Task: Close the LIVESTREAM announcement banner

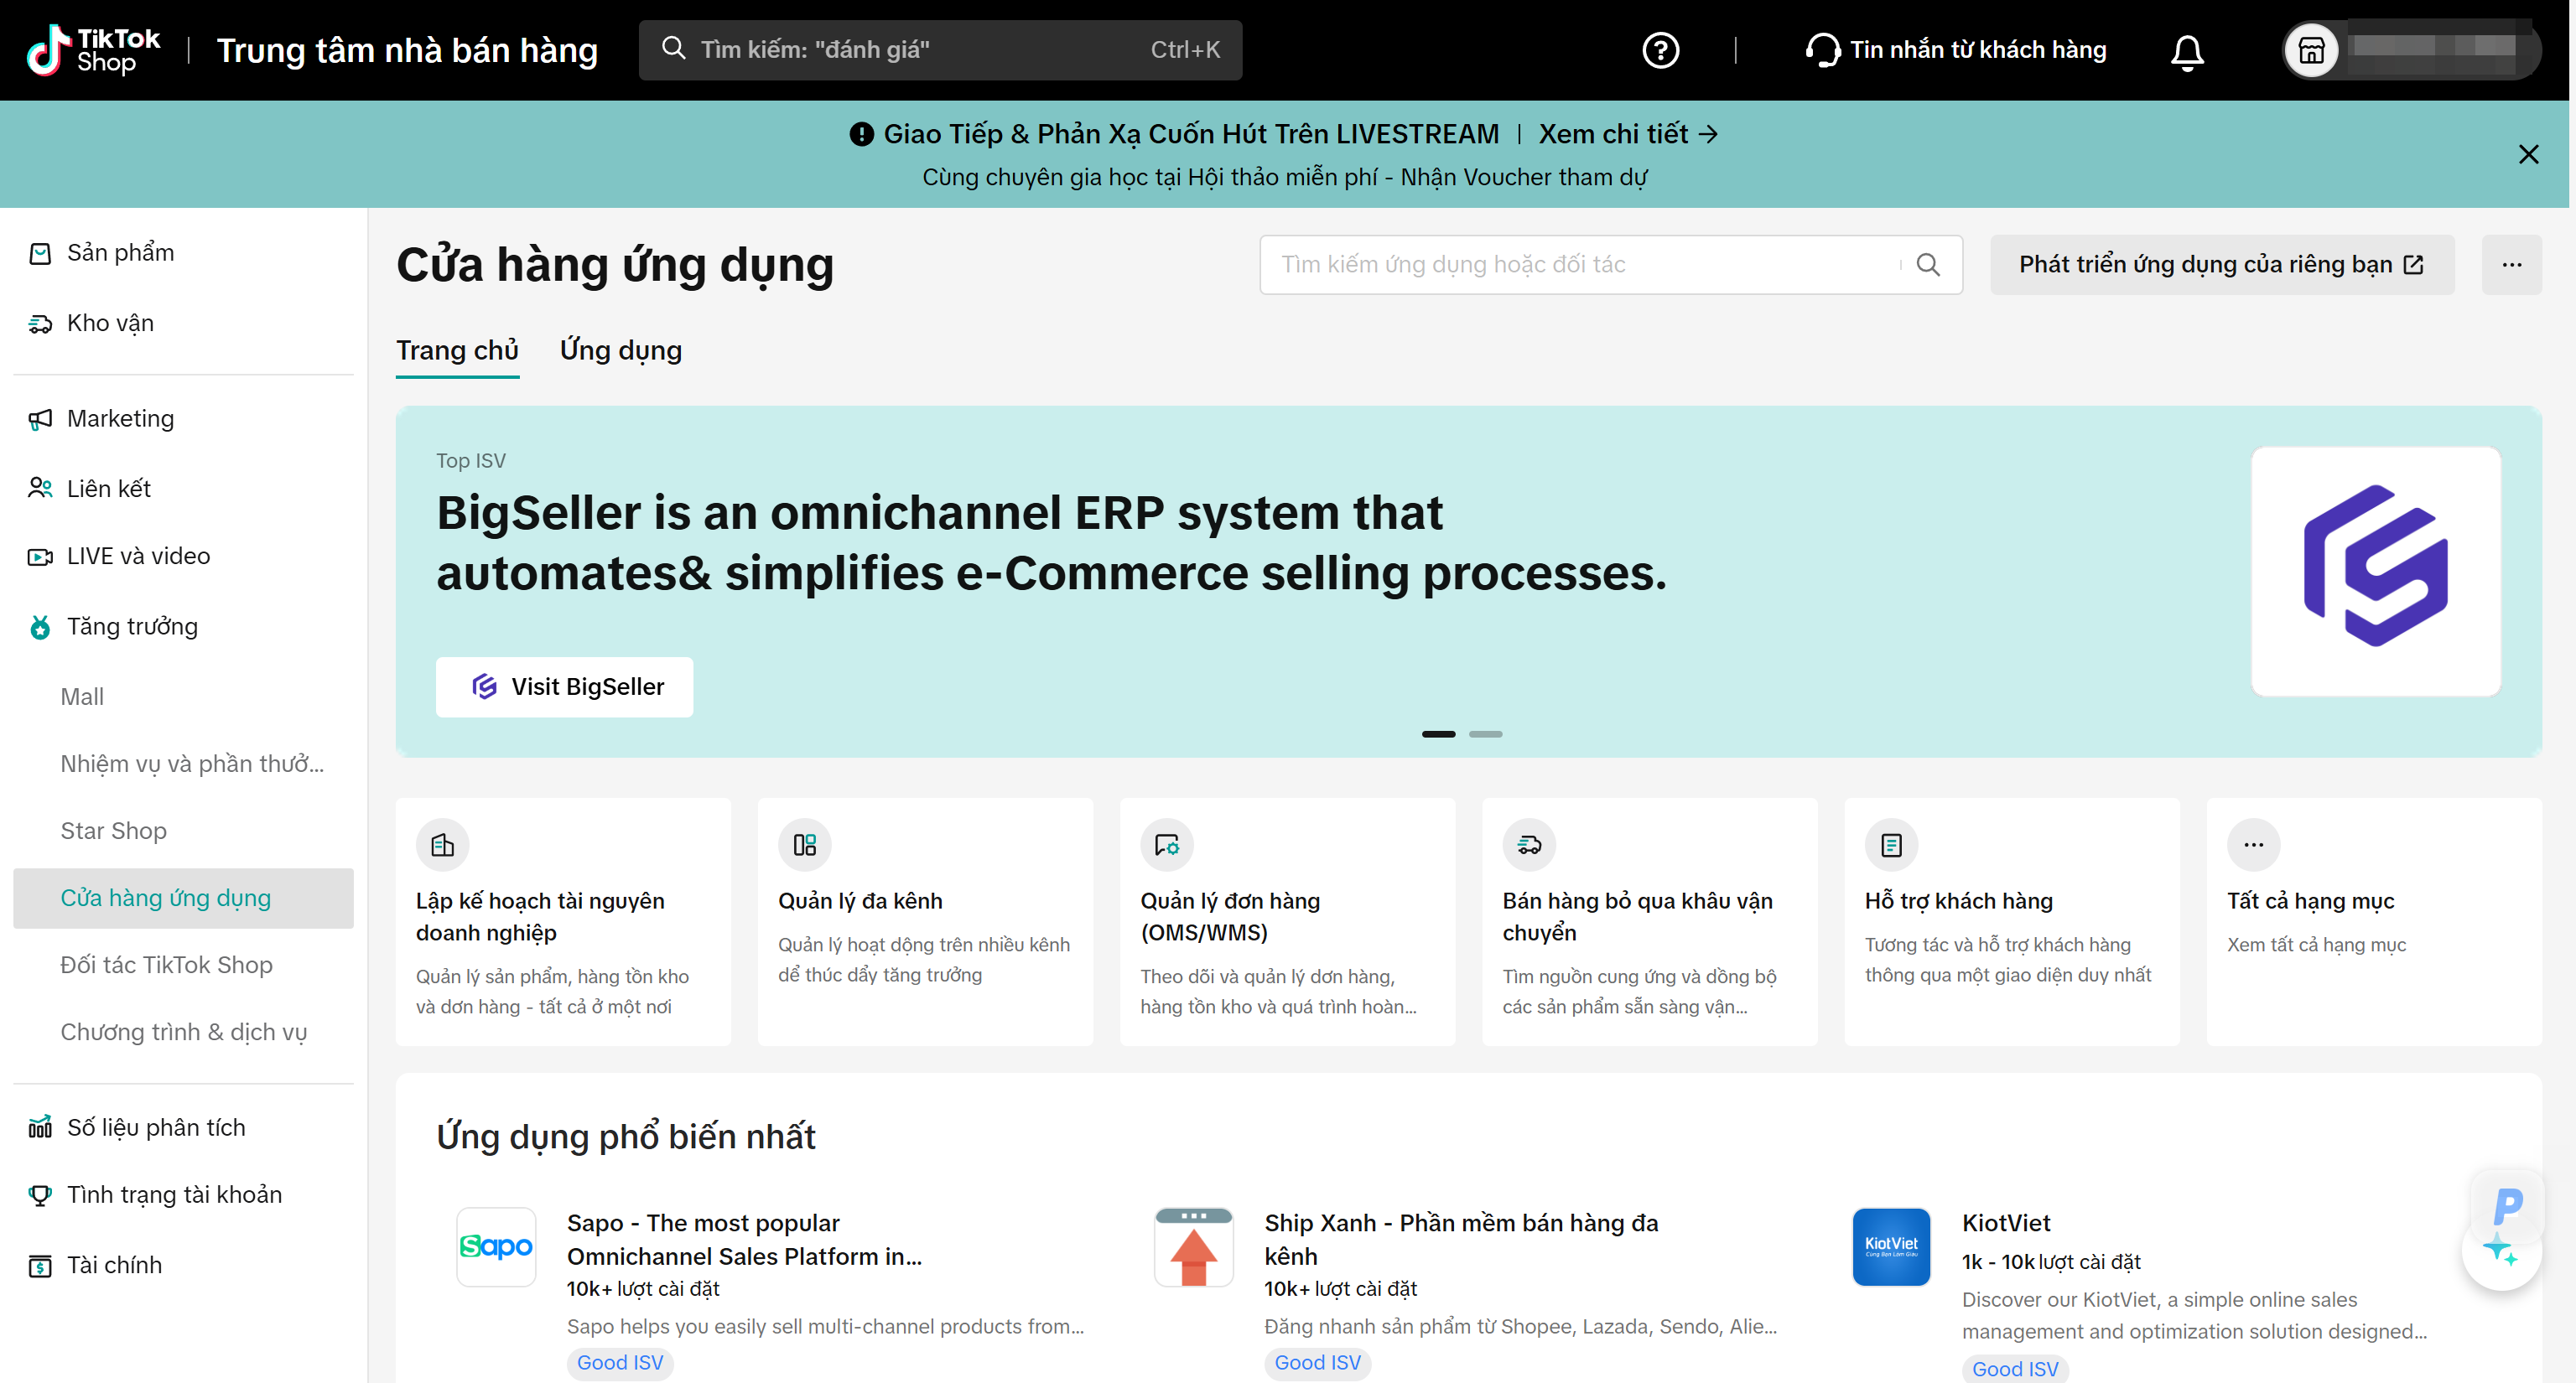Action: pos(2528,154)
